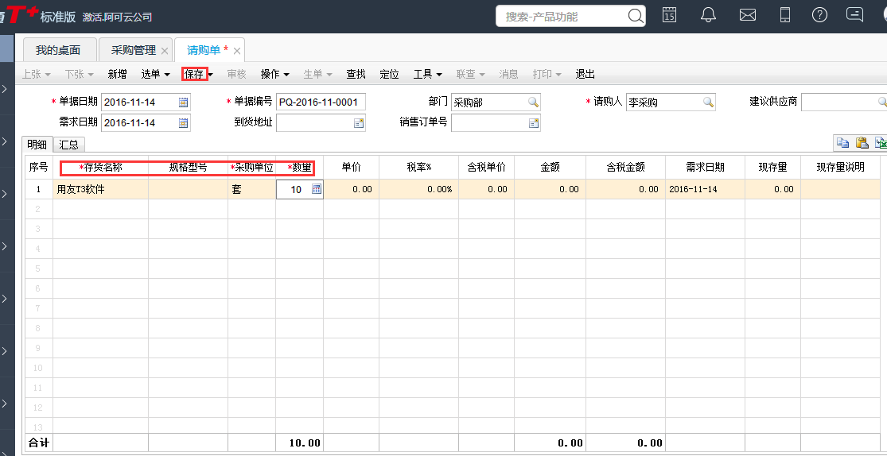Expand the first left sidebar chevron

click(5, 89)
